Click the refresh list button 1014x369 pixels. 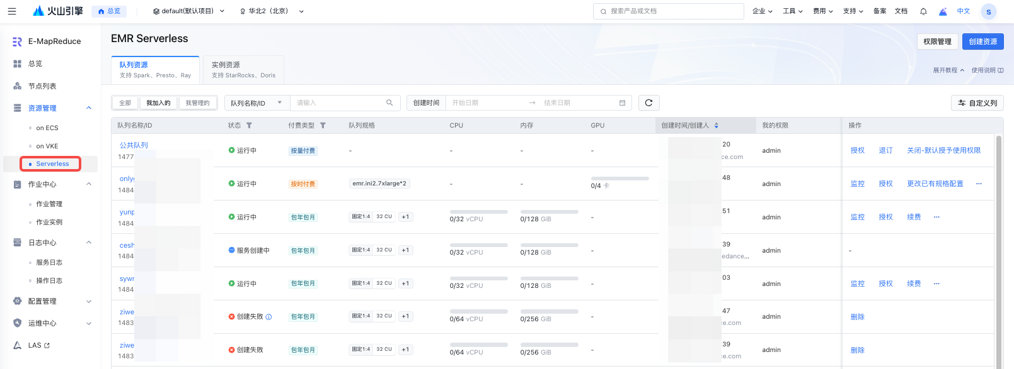[648, 102]
